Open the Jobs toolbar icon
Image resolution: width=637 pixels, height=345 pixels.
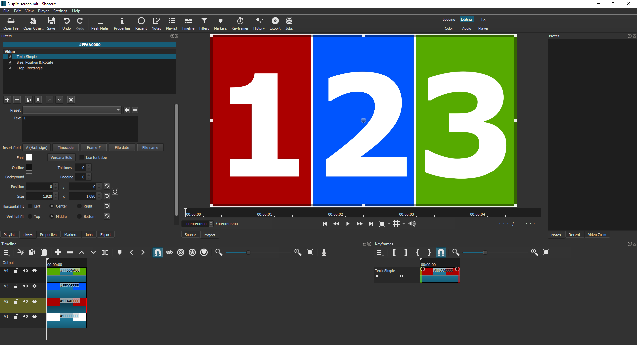[289, 24]
